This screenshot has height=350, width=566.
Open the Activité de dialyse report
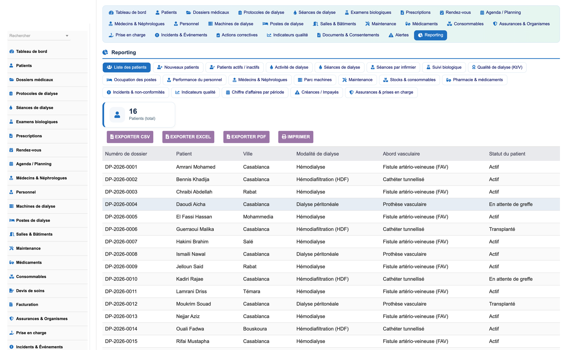click(289, 67)
